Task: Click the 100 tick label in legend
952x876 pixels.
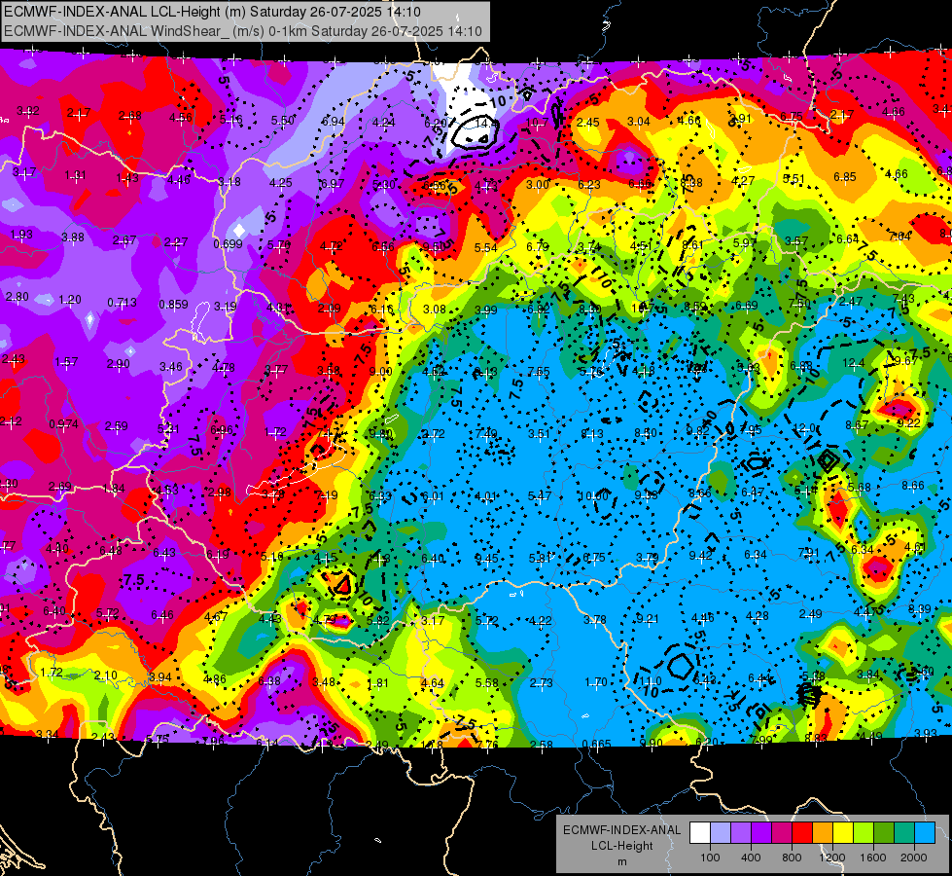Action: (710, 858)
